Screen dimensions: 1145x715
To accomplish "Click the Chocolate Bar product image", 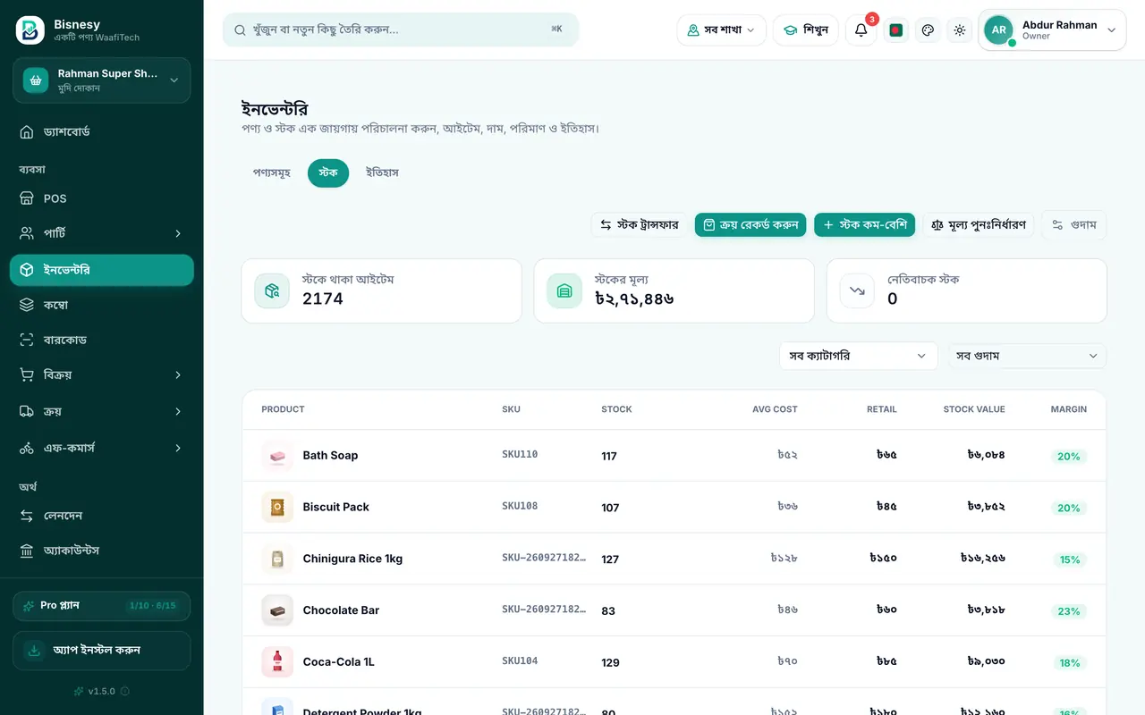I will point(277,610).
